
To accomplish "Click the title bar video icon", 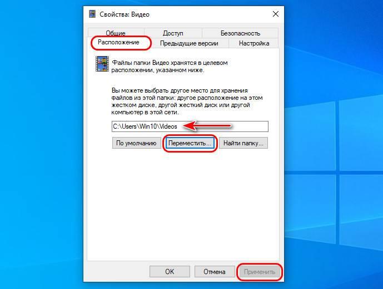I will coord(92,14).
